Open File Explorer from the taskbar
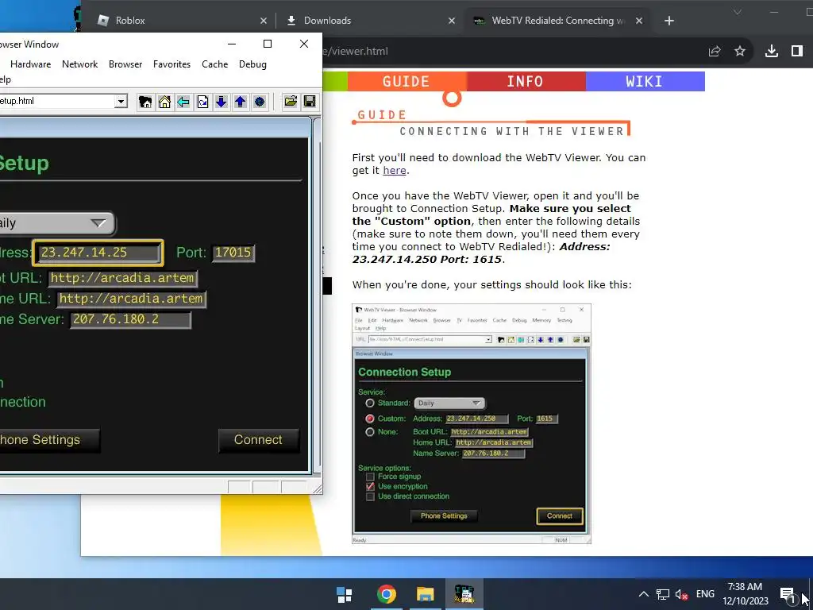Image resolution: width=813 pixels, height=610 pixels. click(x=426, y=594)
